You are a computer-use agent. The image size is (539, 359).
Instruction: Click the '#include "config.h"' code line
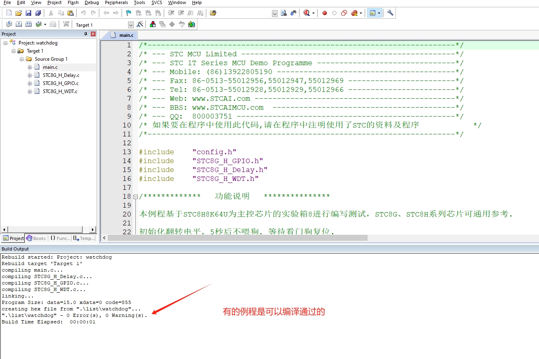point(188,152)
